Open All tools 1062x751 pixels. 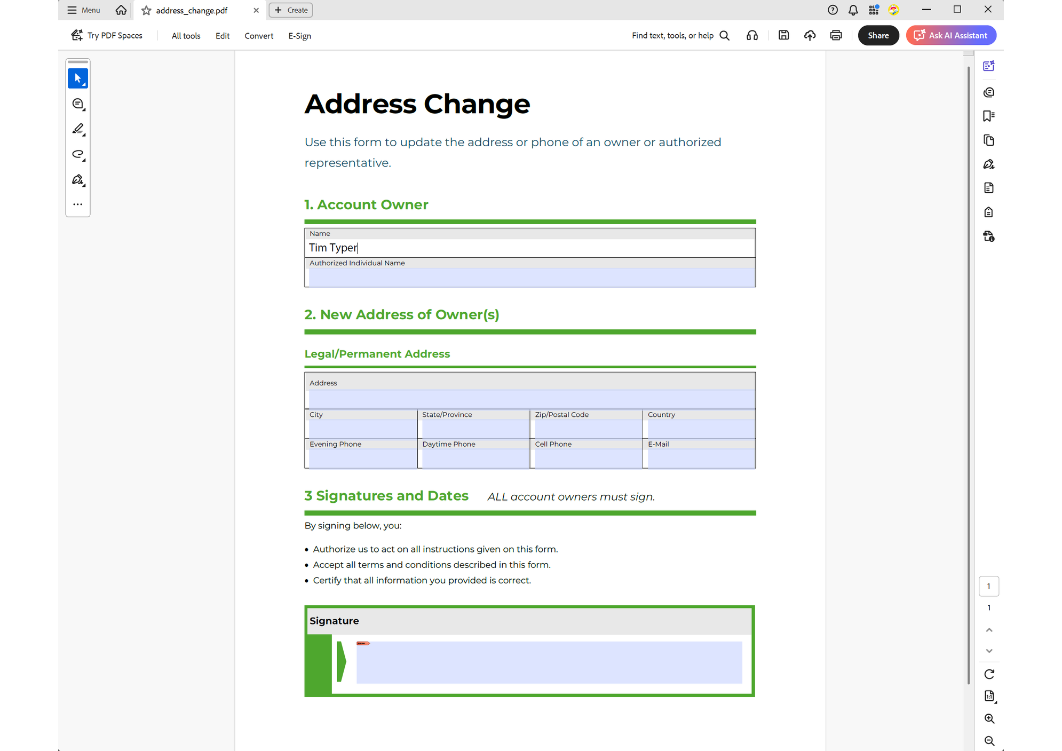tap(186, 36)
